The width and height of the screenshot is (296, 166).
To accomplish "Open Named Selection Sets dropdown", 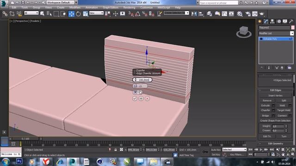I will 187,13.
